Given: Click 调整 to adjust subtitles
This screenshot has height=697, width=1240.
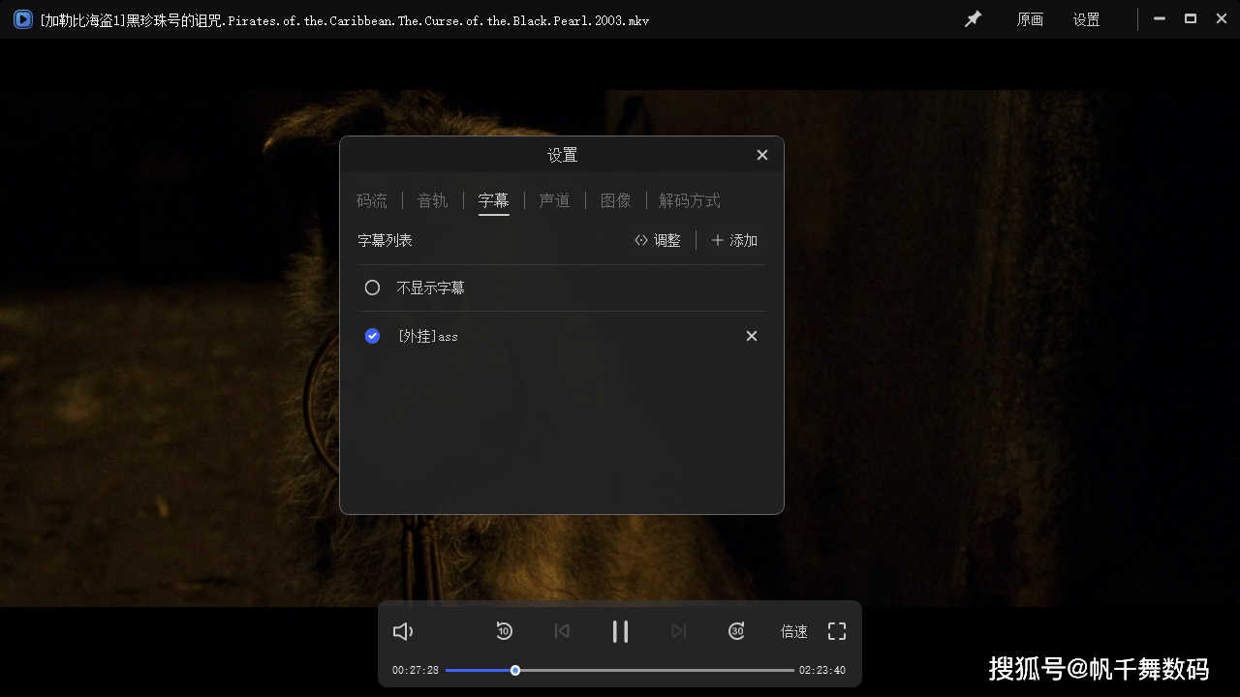Looking at the screenshot, I should [658, 240].
